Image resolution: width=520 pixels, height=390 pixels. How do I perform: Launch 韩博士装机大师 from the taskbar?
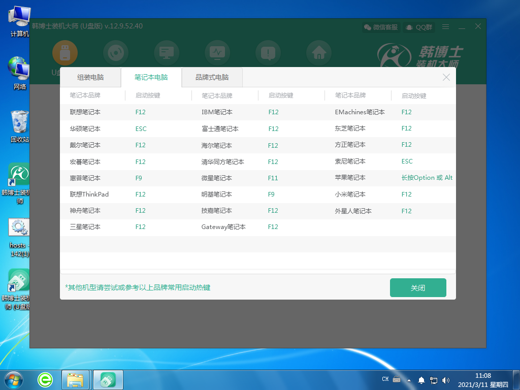pos(108,379)
